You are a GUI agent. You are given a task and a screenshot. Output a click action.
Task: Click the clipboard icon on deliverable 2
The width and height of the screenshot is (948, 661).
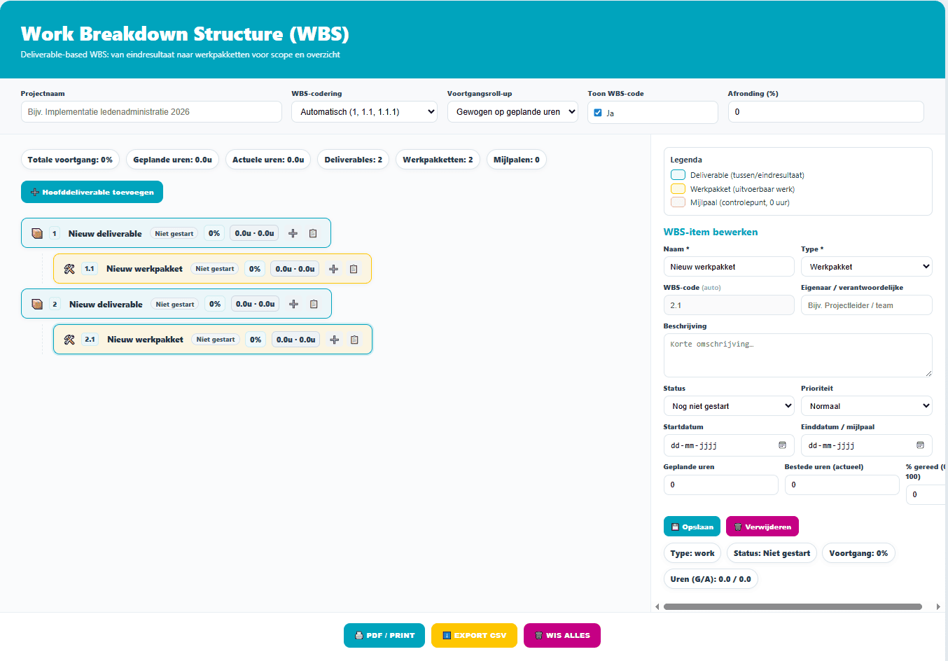(312, 303)
